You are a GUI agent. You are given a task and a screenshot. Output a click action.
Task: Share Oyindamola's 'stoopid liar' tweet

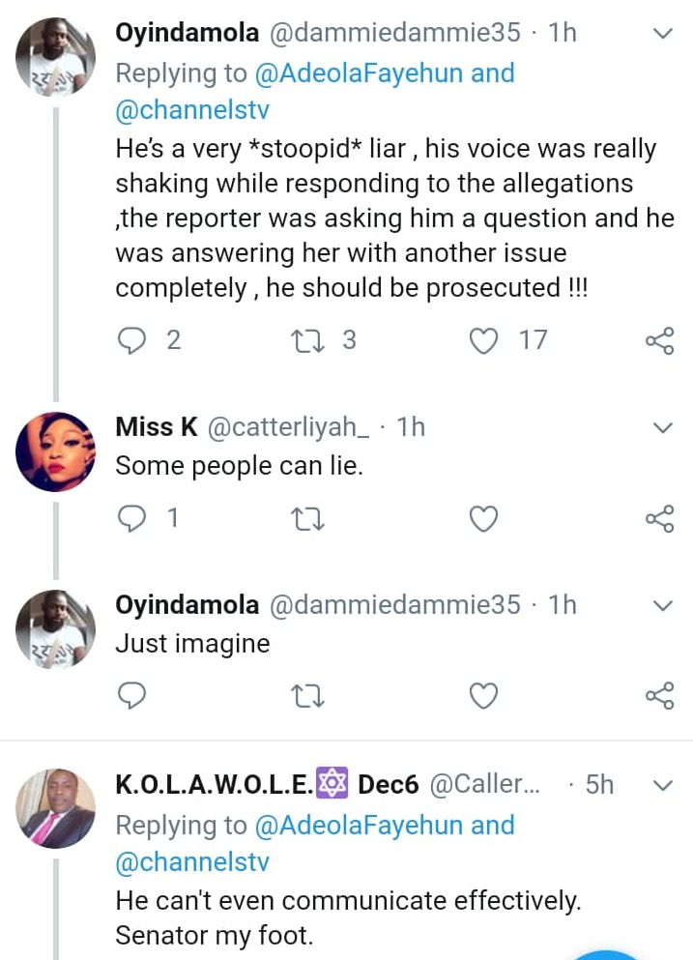[x=659, y=340]
